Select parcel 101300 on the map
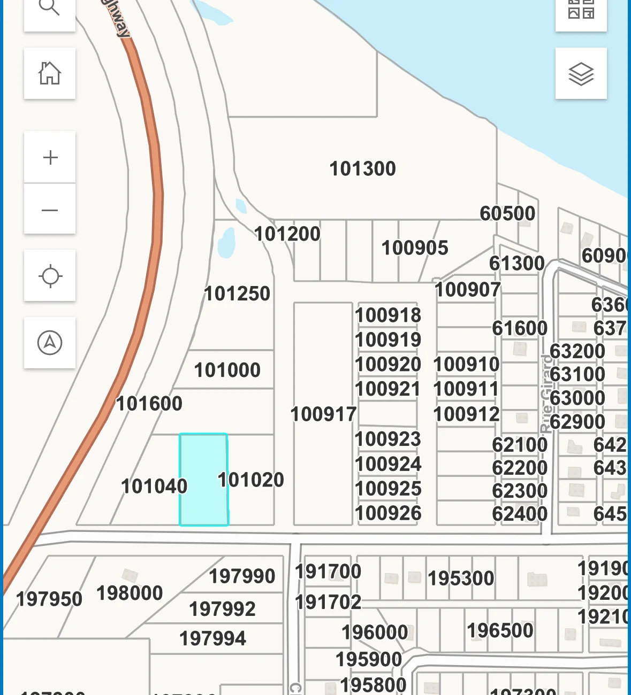This screenshot has height=695, width=631. [362, 169]
